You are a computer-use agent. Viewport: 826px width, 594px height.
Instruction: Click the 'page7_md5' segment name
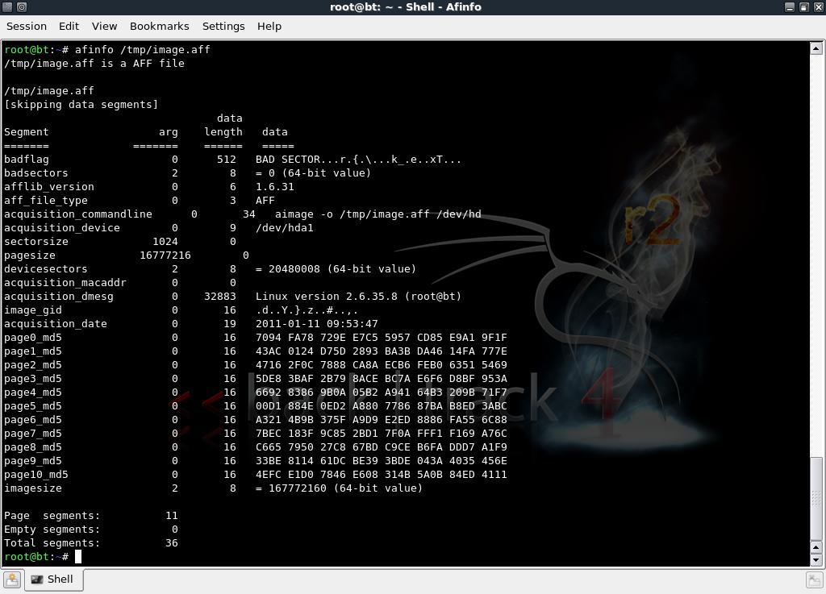[x=32, y=433]
